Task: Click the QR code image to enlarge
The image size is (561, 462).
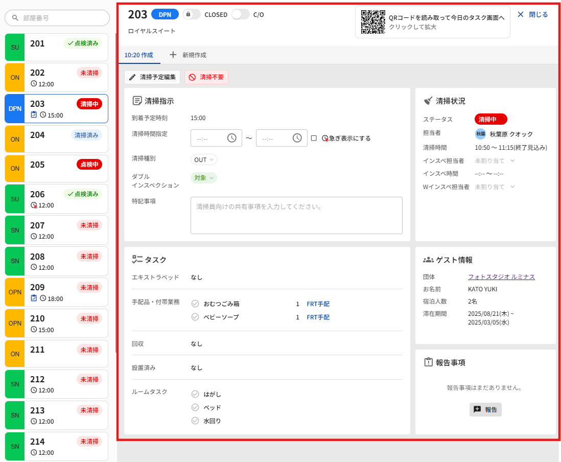Action: point(373,22)
